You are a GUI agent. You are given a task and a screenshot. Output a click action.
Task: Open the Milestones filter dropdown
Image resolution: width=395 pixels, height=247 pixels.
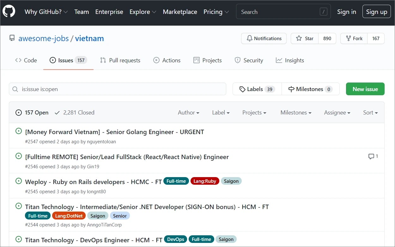(296, 112)
